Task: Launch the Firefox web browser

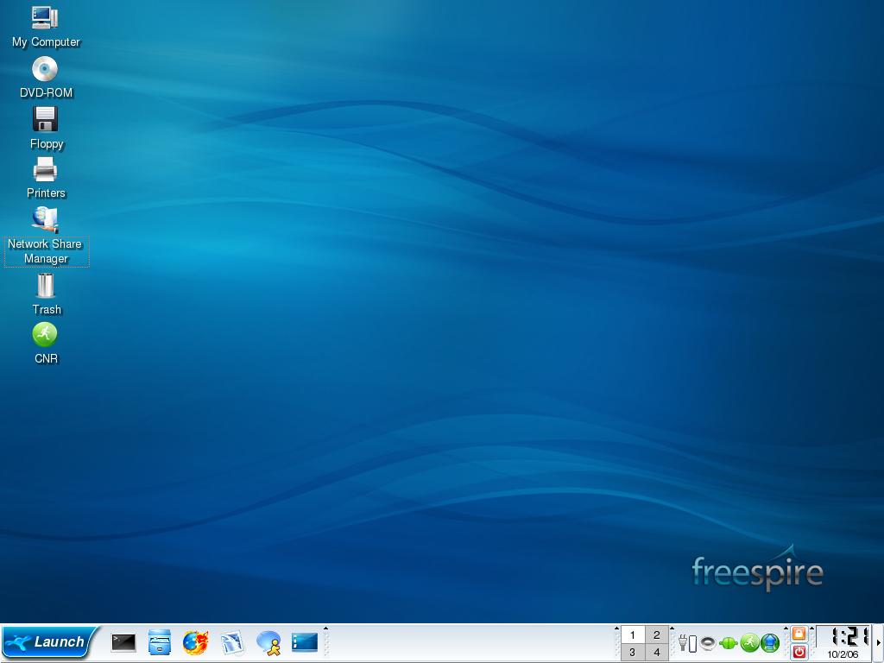Action: coord(196,642)
